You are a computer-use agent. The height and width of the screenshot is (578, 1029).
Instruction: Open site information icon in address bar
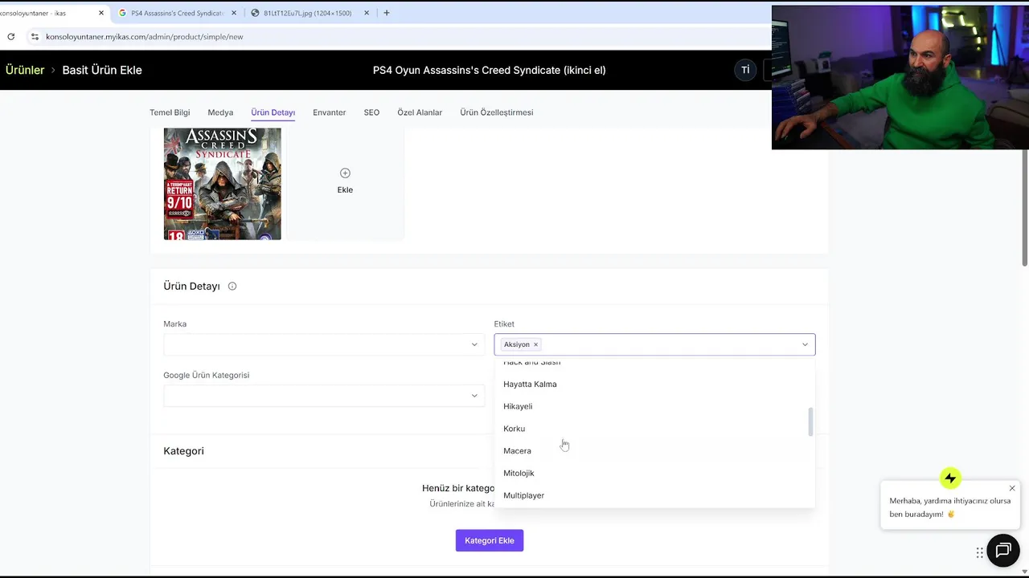[35, 36]
